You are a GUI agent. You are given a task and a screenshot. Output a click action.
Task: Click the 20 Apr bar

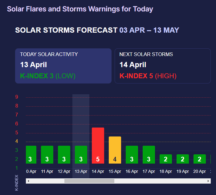[x=200, y=159]
